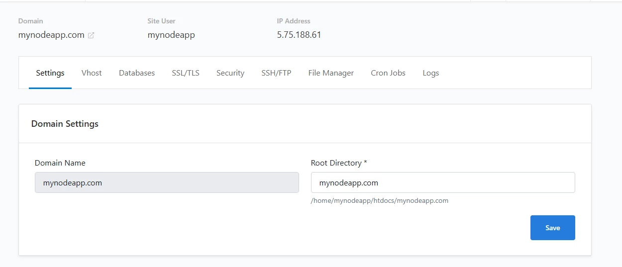Open the Vhost tab
Screen dimensions: 622x267
[x=92, y=73]
